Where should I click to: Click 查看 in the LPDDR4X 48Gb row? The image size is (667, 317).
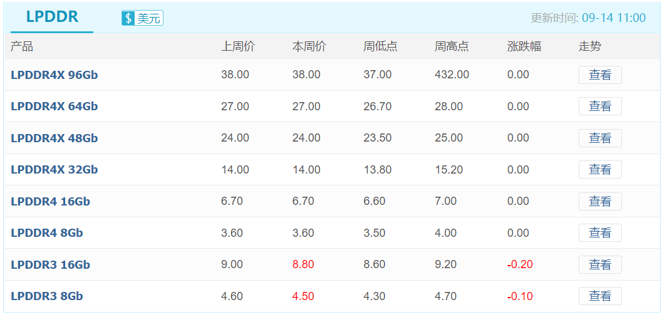600,138
